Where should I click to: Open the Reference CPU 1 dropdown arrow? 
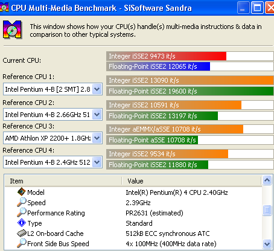tap(97, 89)
